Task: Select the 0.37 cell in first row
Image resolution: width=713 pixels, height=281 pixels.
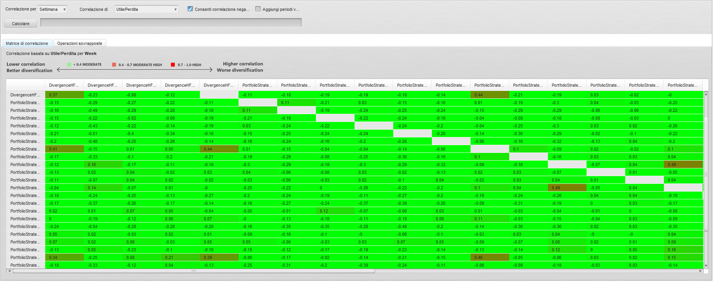Action: tap(64, 95)
